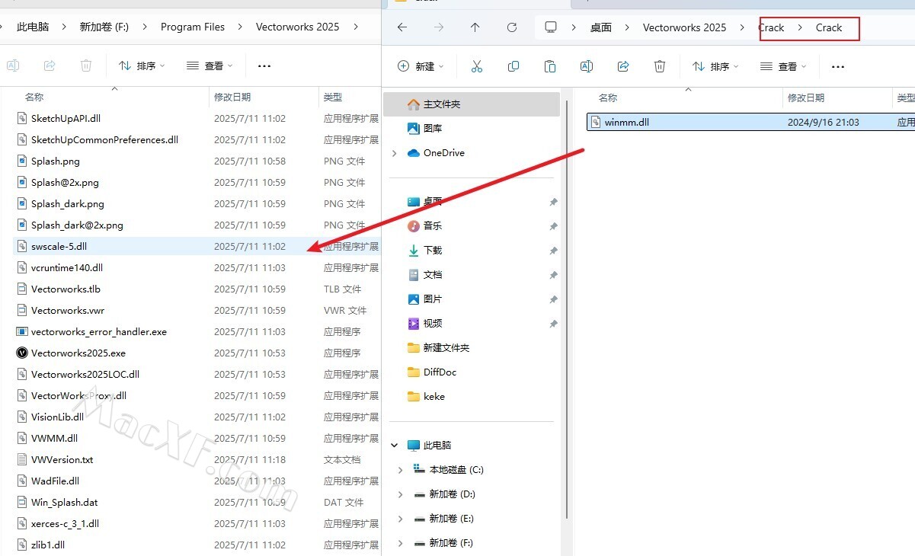Click the pin icon beside 图片

pyautogui.click(x=553, y=299)
